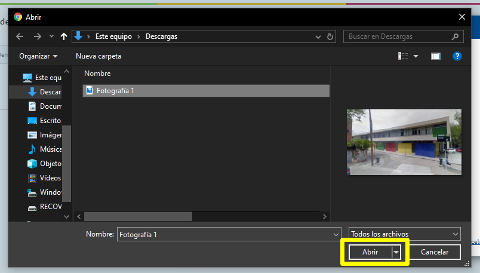Toggle the preview pane icon
Viewport: 480px width, 273px height.
(x=436, y=56)
